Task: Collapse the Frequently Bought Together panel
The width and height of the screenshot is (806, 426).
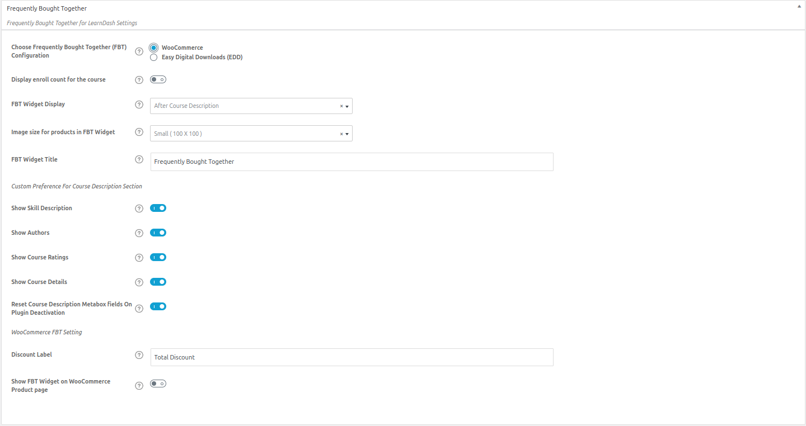Action: click(x=798, y=7)
